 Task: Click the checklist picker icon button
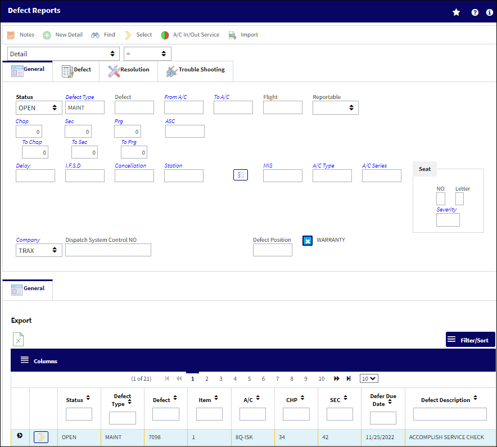[x=241, y=175]
